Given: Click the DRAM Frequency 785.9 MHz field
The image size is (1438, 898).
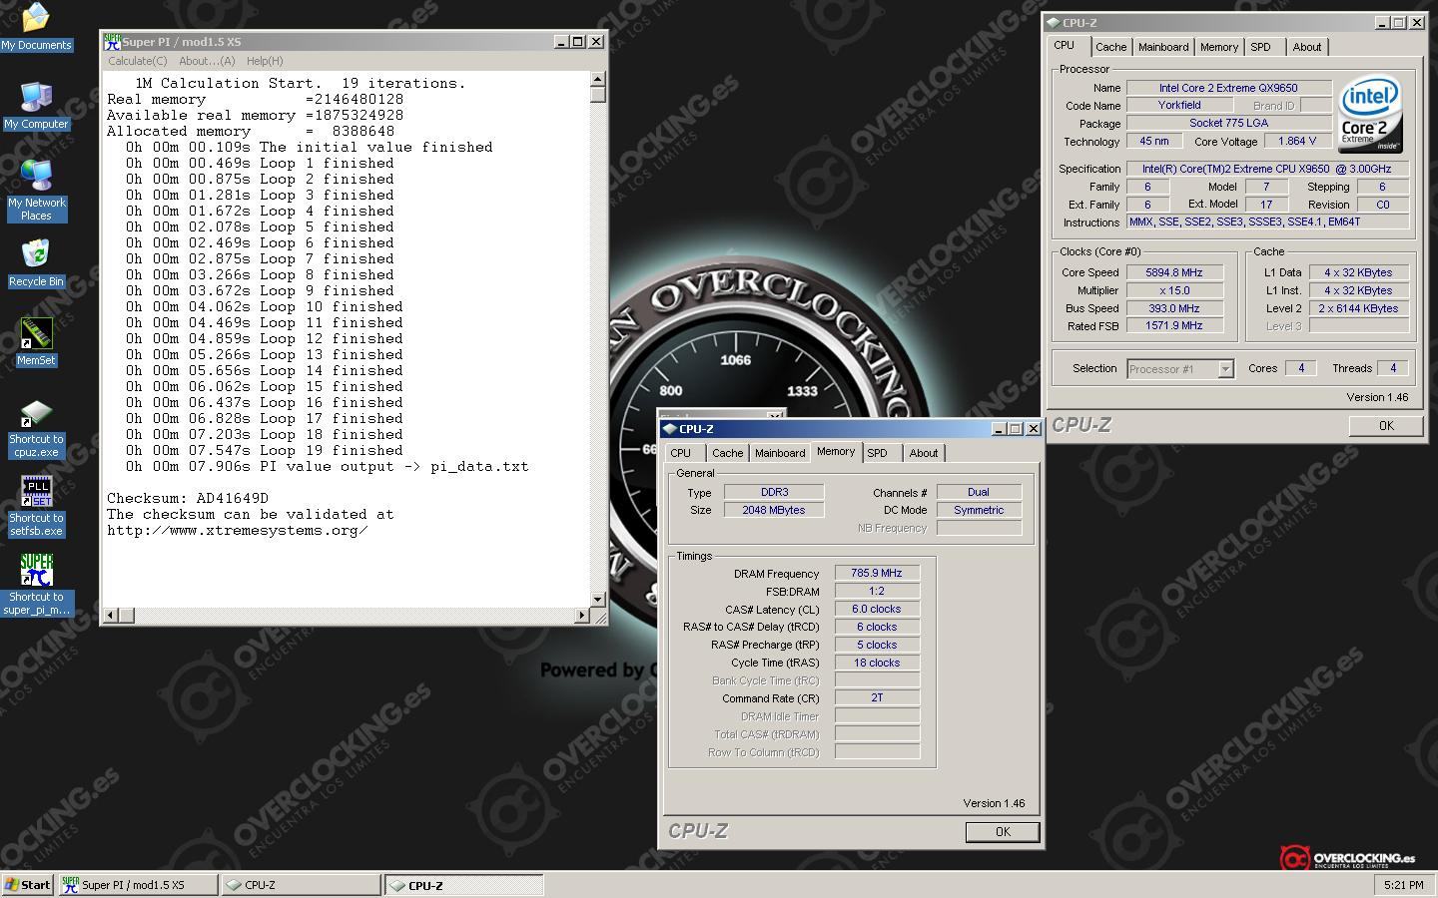Looking at the screenshot, I should [877, 574].
